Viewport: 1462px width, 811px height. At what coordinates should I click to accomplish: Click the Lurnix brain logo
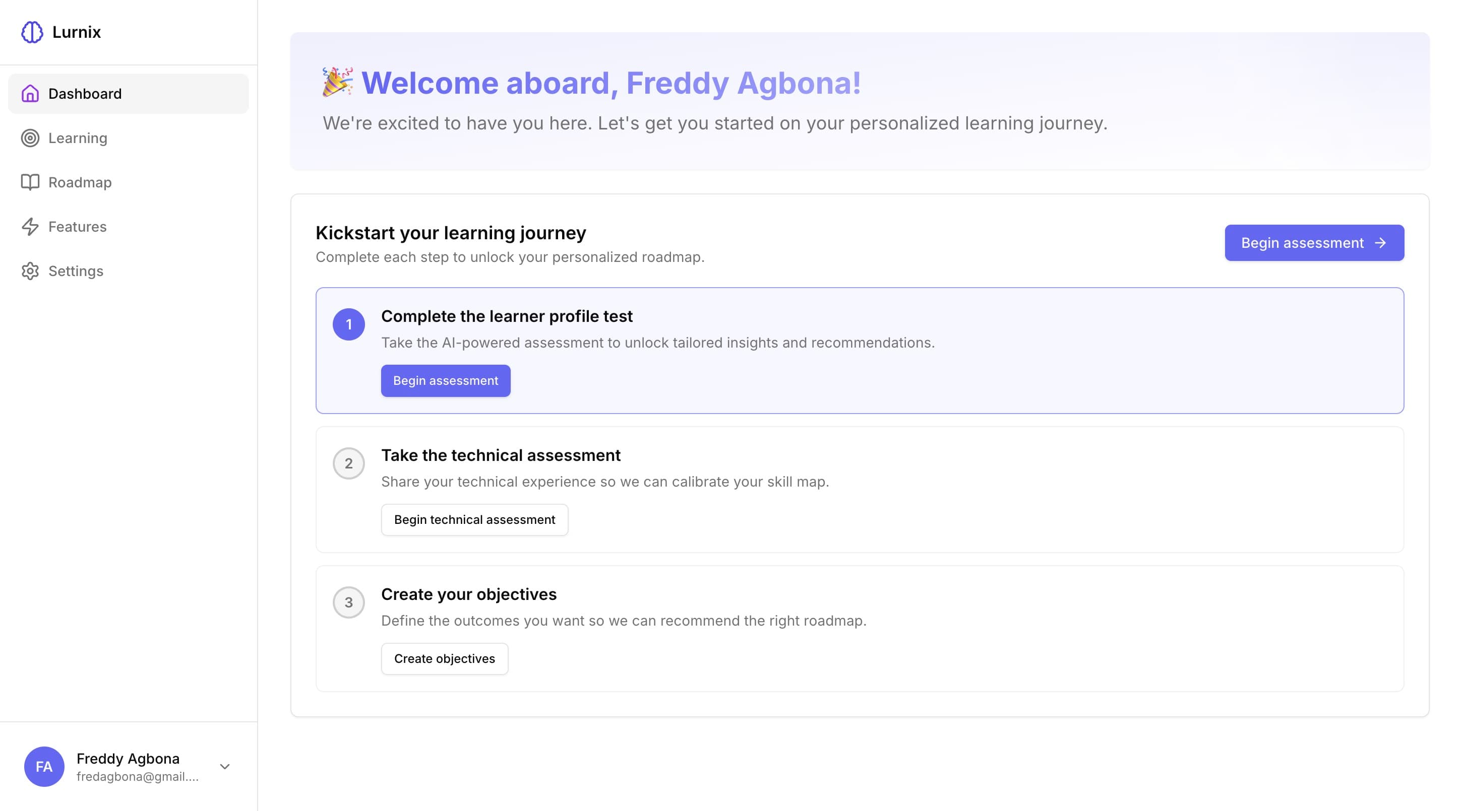coord(32,32)
